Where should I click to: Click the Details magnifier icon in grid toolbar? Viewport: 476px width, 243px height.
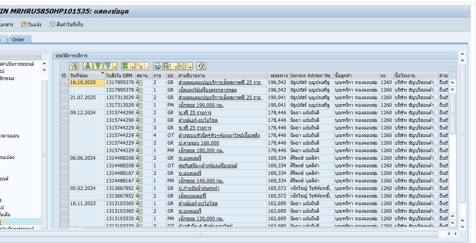[x=74, y=66]
